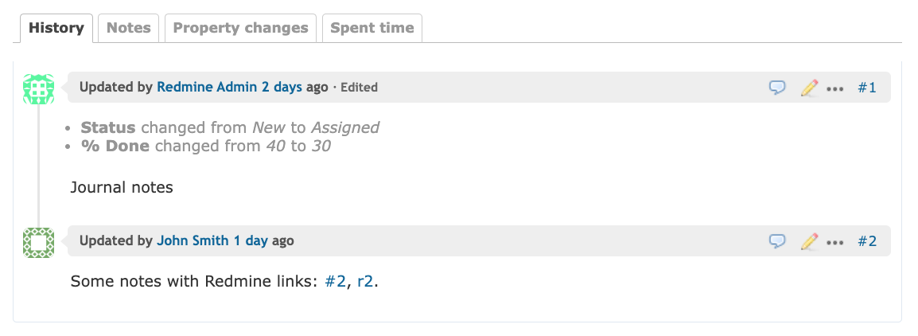The height and width of the screenshot is (336, 918).
Task: Follow the #2 journal anchor link in header
Action: click(866, 240)
